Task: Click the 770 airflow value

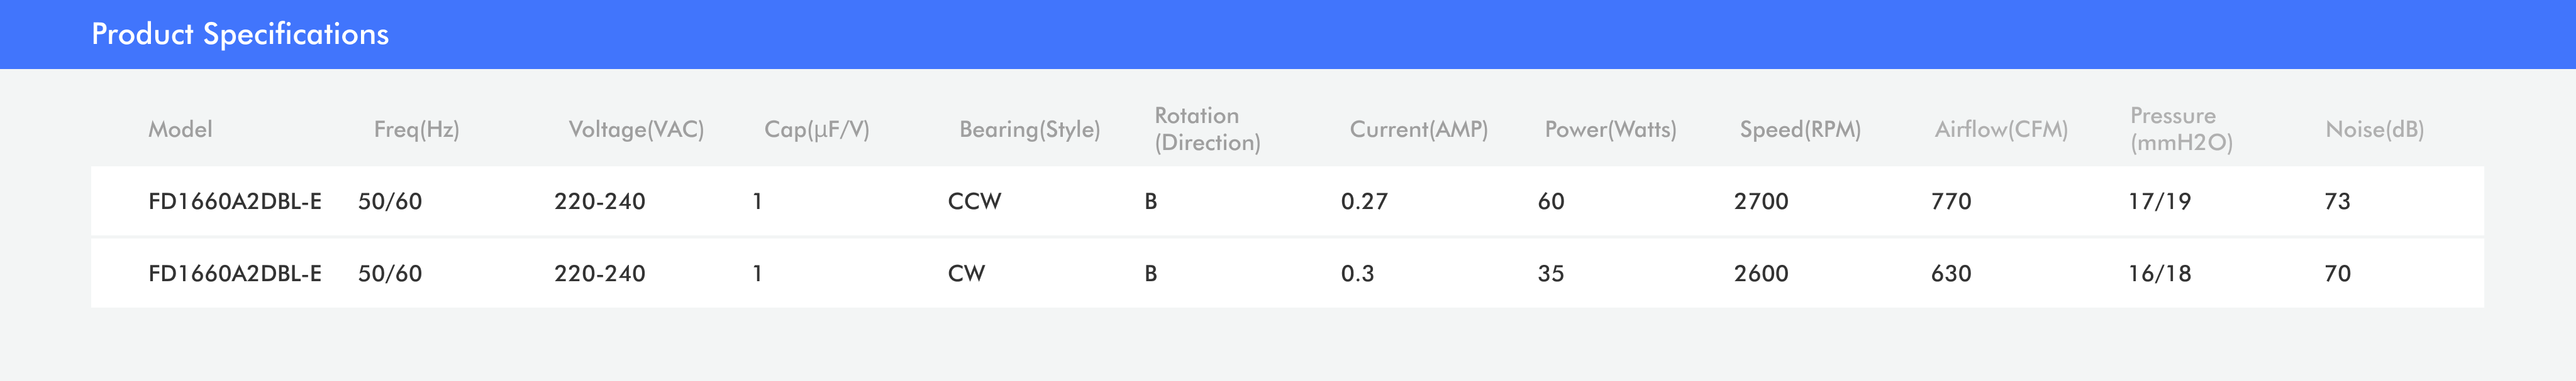Action: click(1951, 201)
